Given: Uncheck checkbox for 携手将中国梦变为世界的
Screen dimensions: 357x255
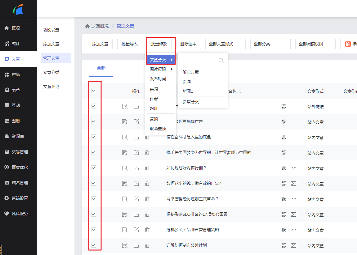Looking at the screenshot, I should tap(94, 152).
